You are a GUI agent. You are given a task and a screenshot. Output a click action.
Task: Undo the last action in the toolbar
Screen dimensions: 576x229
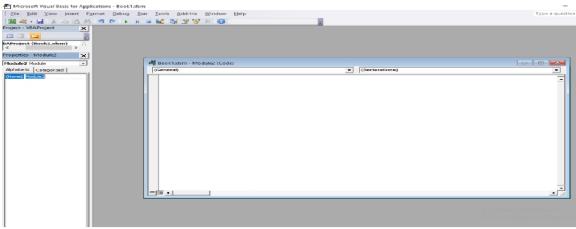tap(102, 21)
